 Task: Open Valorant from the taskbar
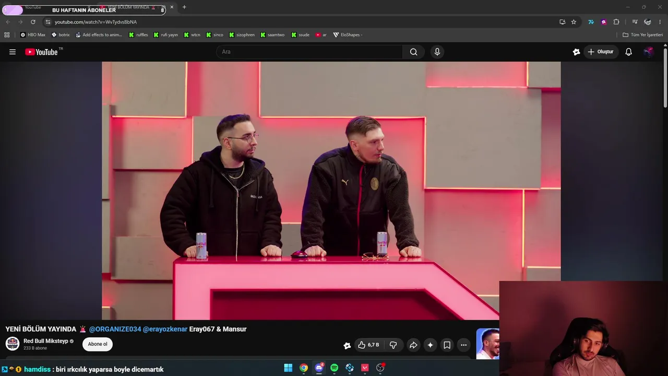pos(365,368)
